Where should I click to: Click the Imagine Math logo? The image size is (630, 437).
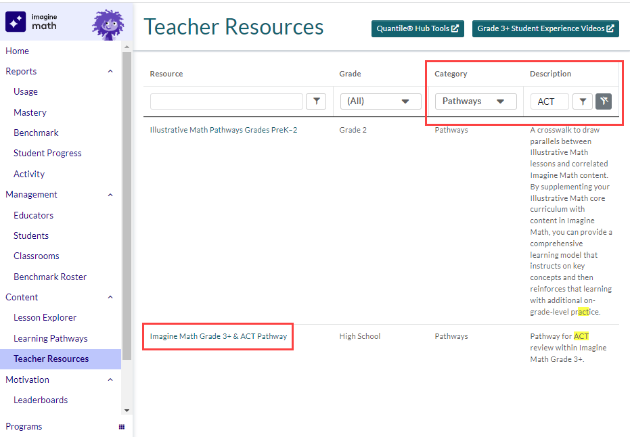click(32, 22)
